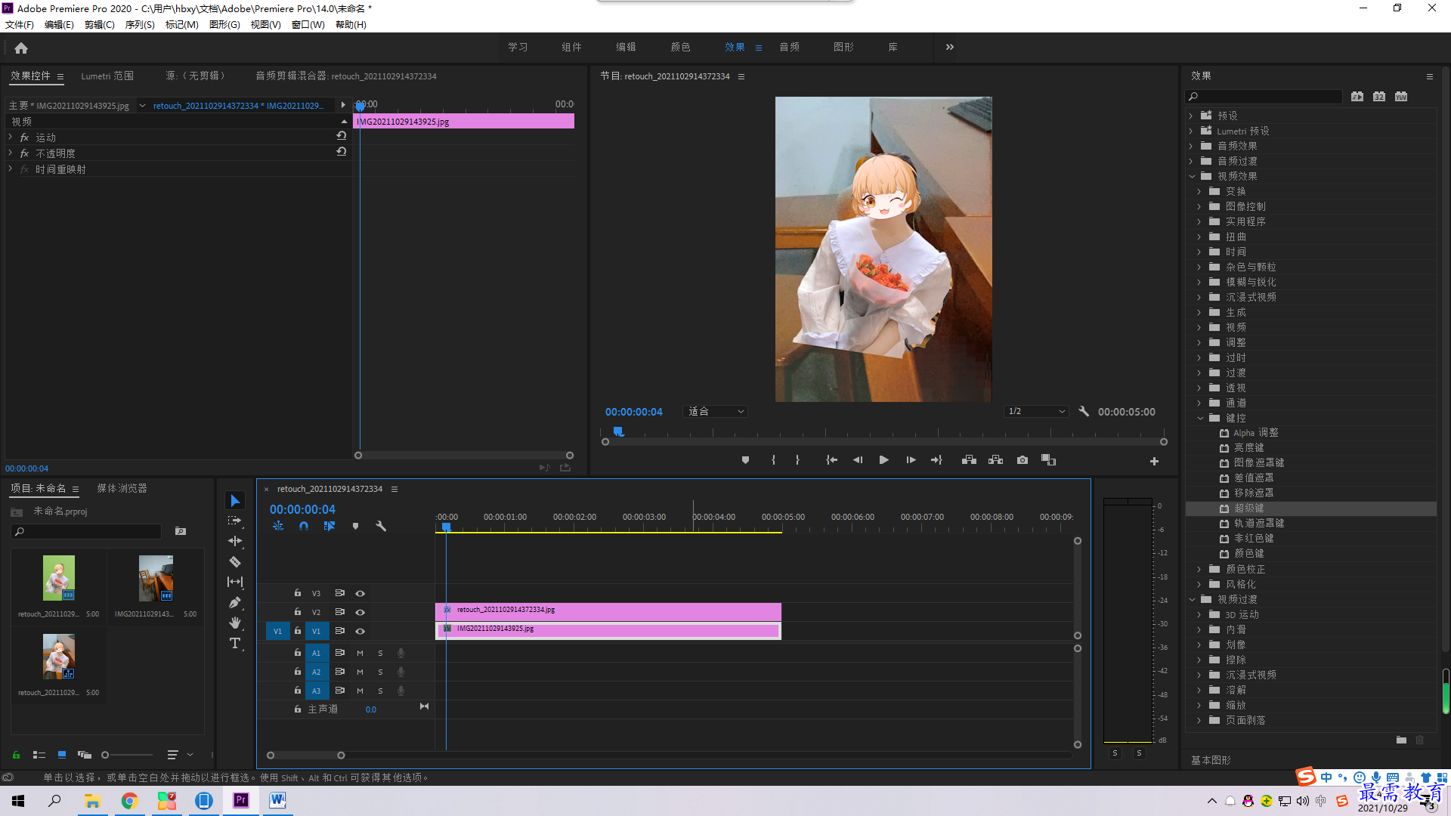Select the Slip tool
This screenshot has height=816, width=1451.
point(235,582)
